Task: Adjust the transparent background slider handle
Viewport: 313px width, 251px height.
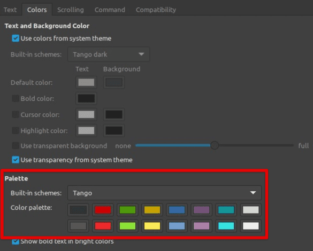Action: (215, 145)
